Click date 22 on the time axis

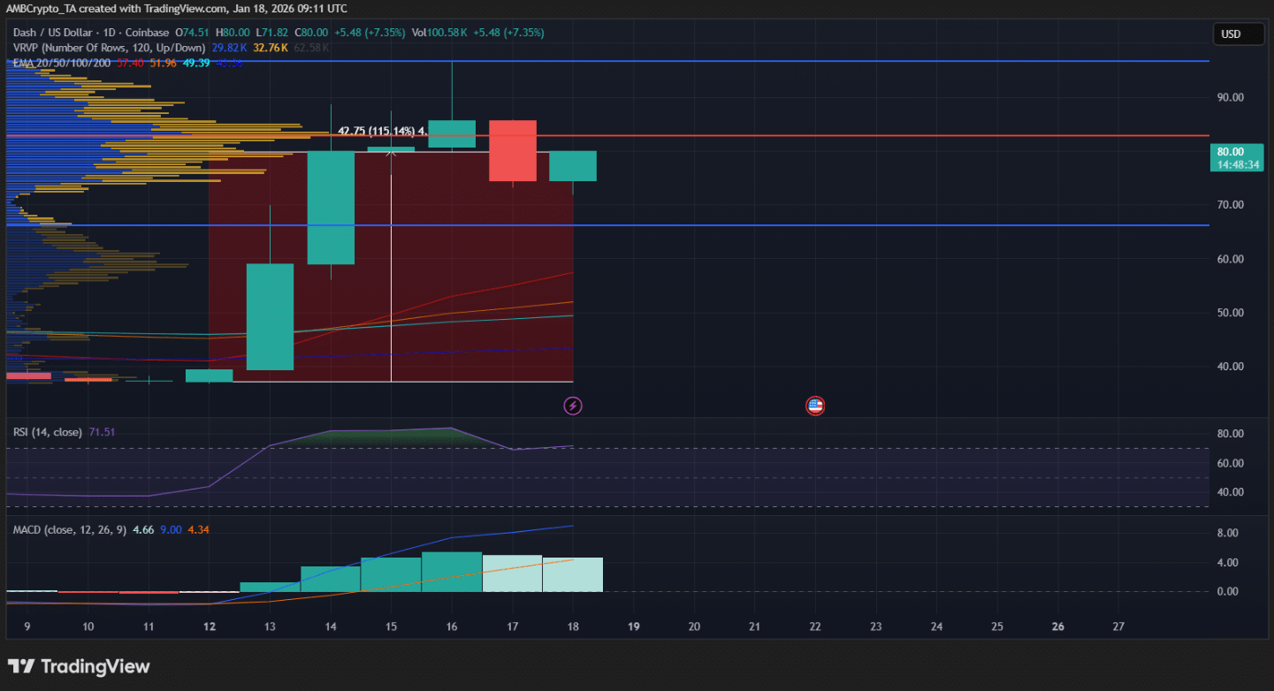click(815, 626)
